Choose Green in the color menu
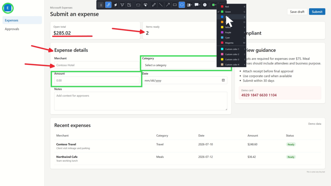This screenshot has width=331, height=186. (x=231, y=12)
